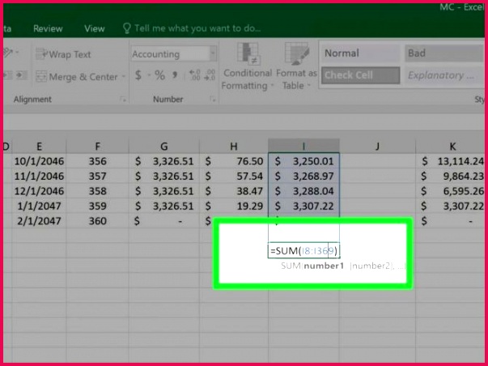Image resolution: width=488 pixels, height=366 pixels.
Task: Click the Decrease Decimal icon
Action: [x=212, y=76]
